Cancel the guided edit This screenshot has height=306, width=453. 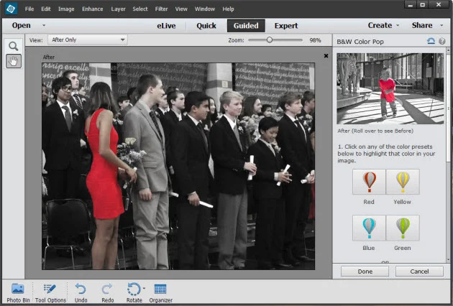(419, 272)
